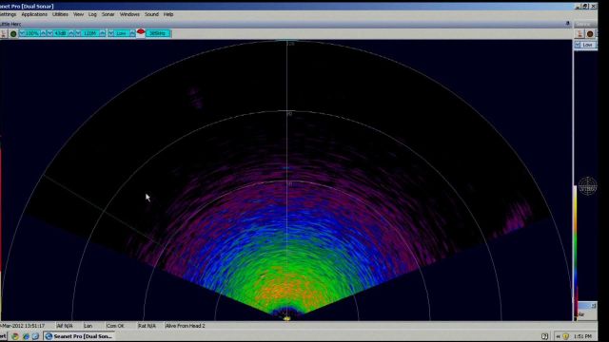Step down the Low resolution setting
609x342 pixels.
point(111,34)
